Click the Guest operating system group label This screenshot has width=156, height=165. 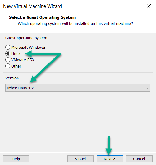[26, 38]
